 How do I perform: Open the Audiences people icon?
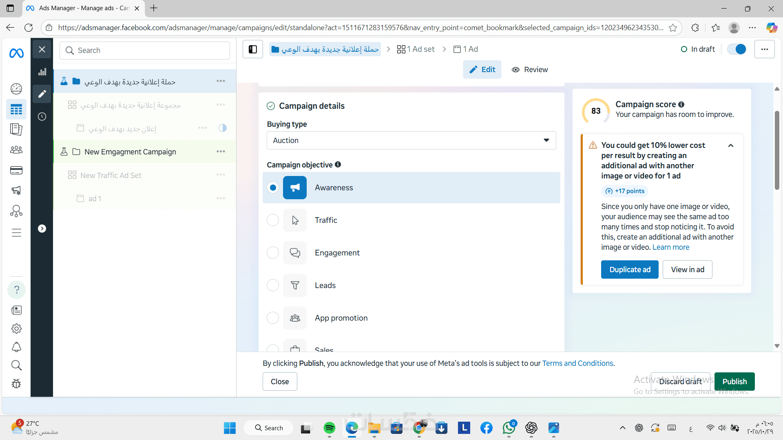(x=16, y=150)
